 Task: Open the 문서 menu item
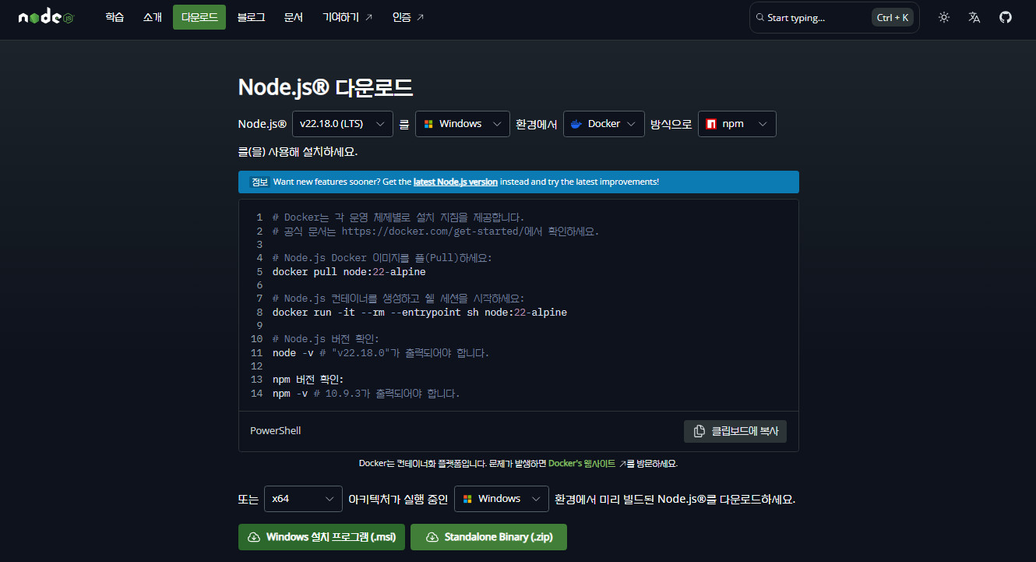pos(294,17)
